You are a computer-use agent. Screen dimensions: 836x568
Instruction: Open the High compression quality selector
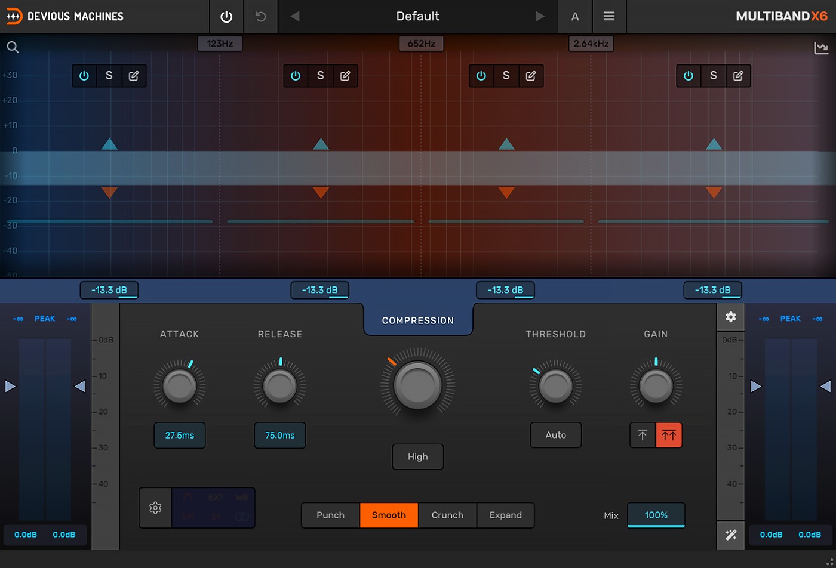[x=417, y=456]
